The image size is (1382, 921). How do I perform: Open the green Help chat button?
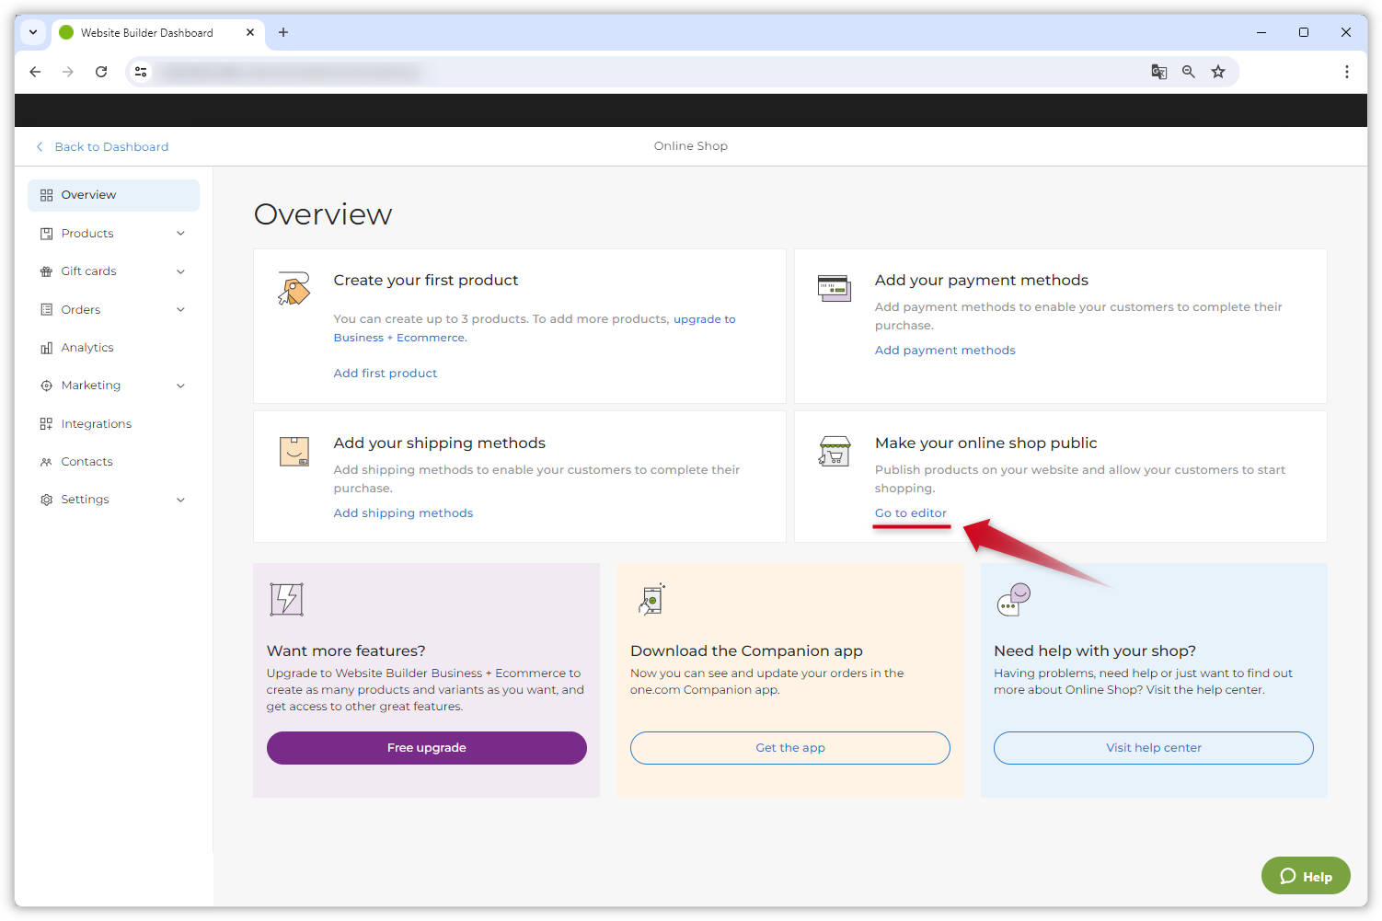1305,876
